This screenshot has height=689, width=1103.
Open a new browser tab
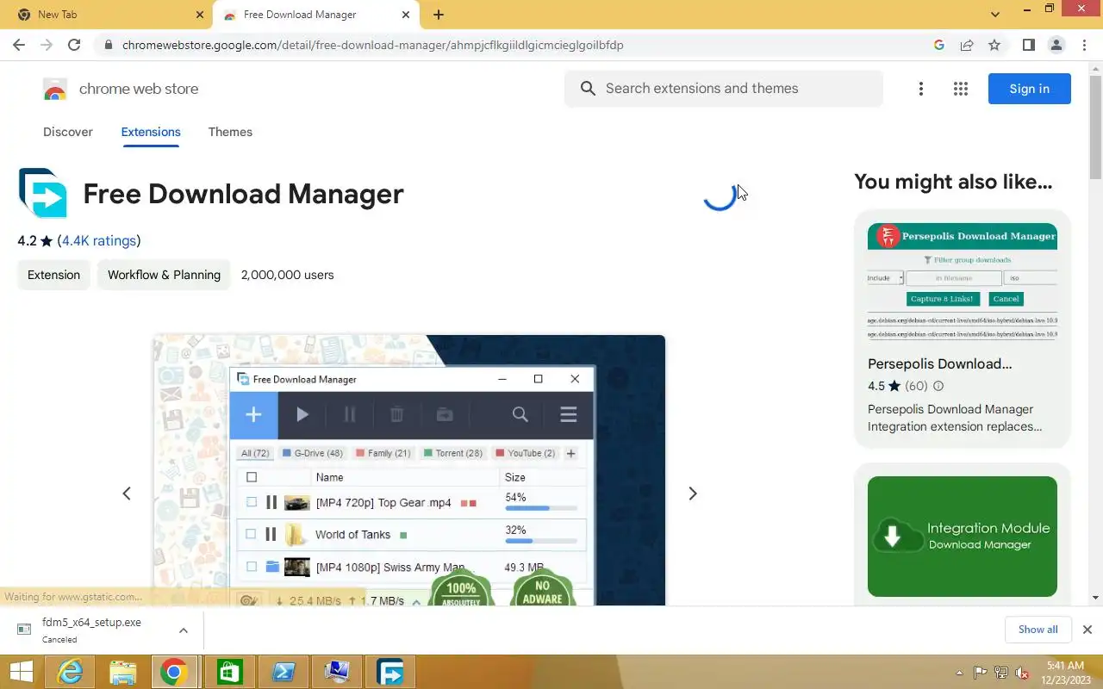tap(439, 15)
